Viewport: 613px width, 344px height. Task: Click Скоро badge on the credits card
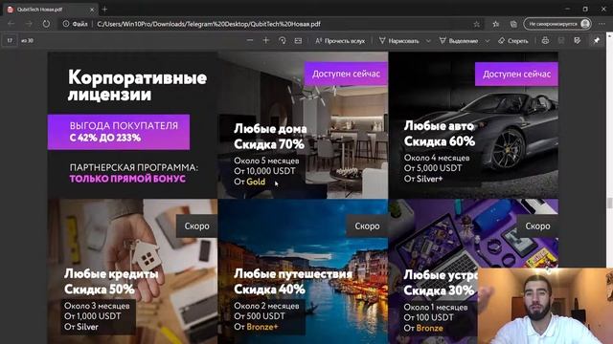196,226
